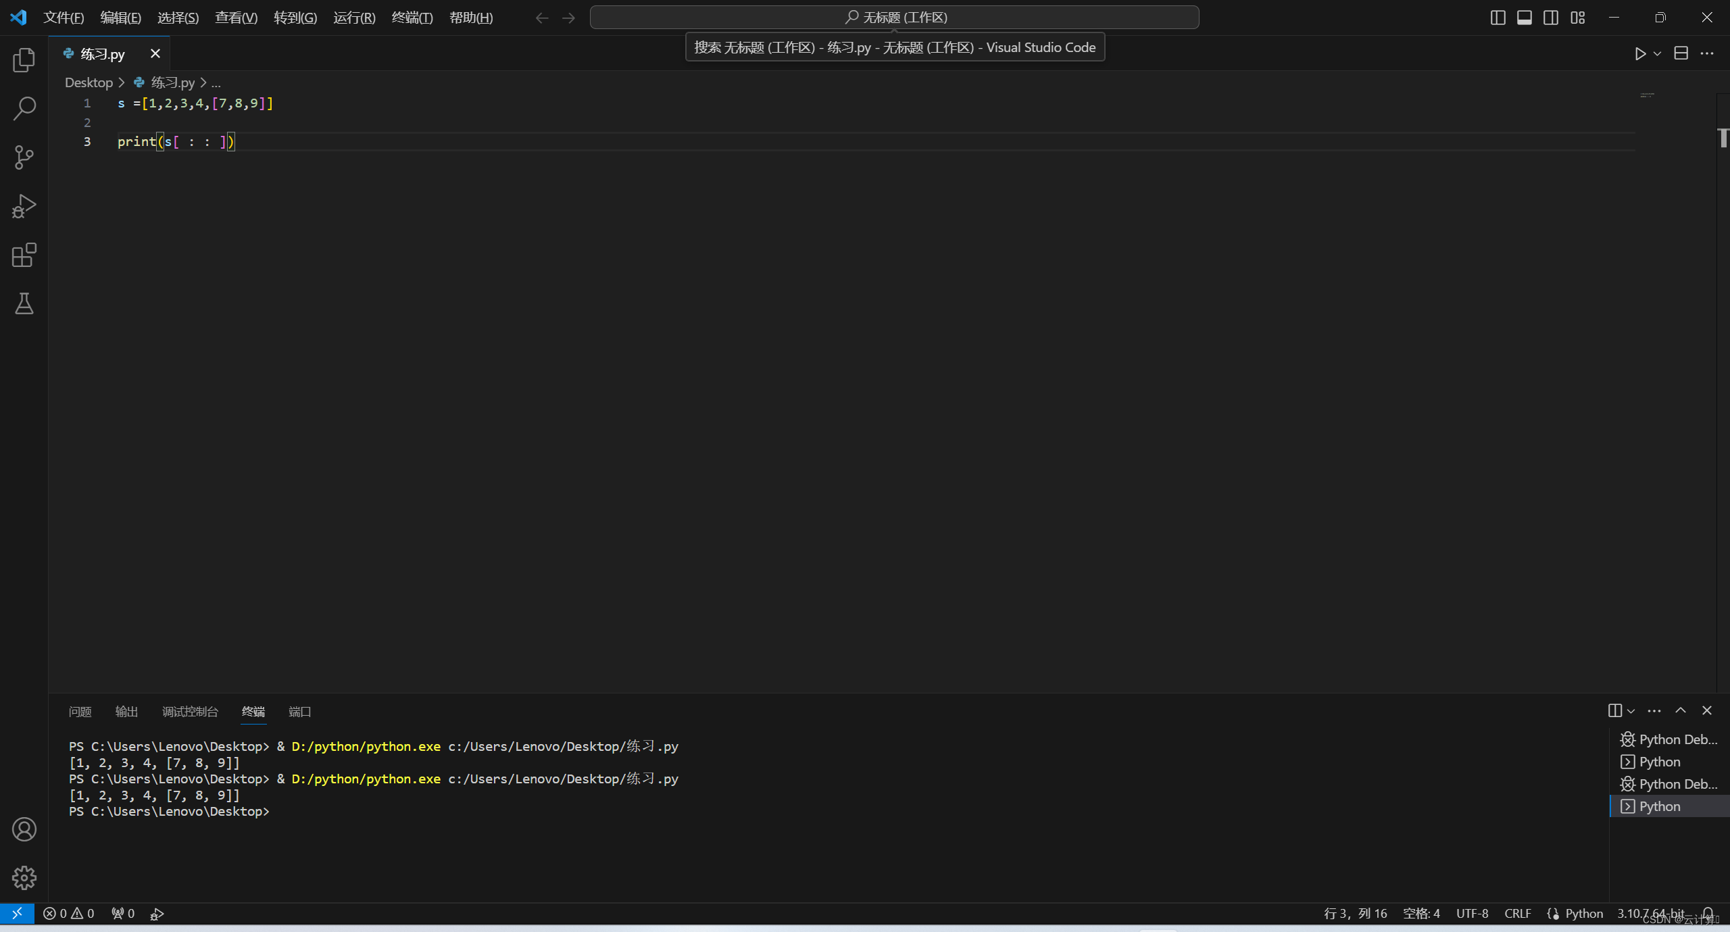Click the errors and warnings status item
Screen dimensions: 1730x932
(x=68, y=914)
